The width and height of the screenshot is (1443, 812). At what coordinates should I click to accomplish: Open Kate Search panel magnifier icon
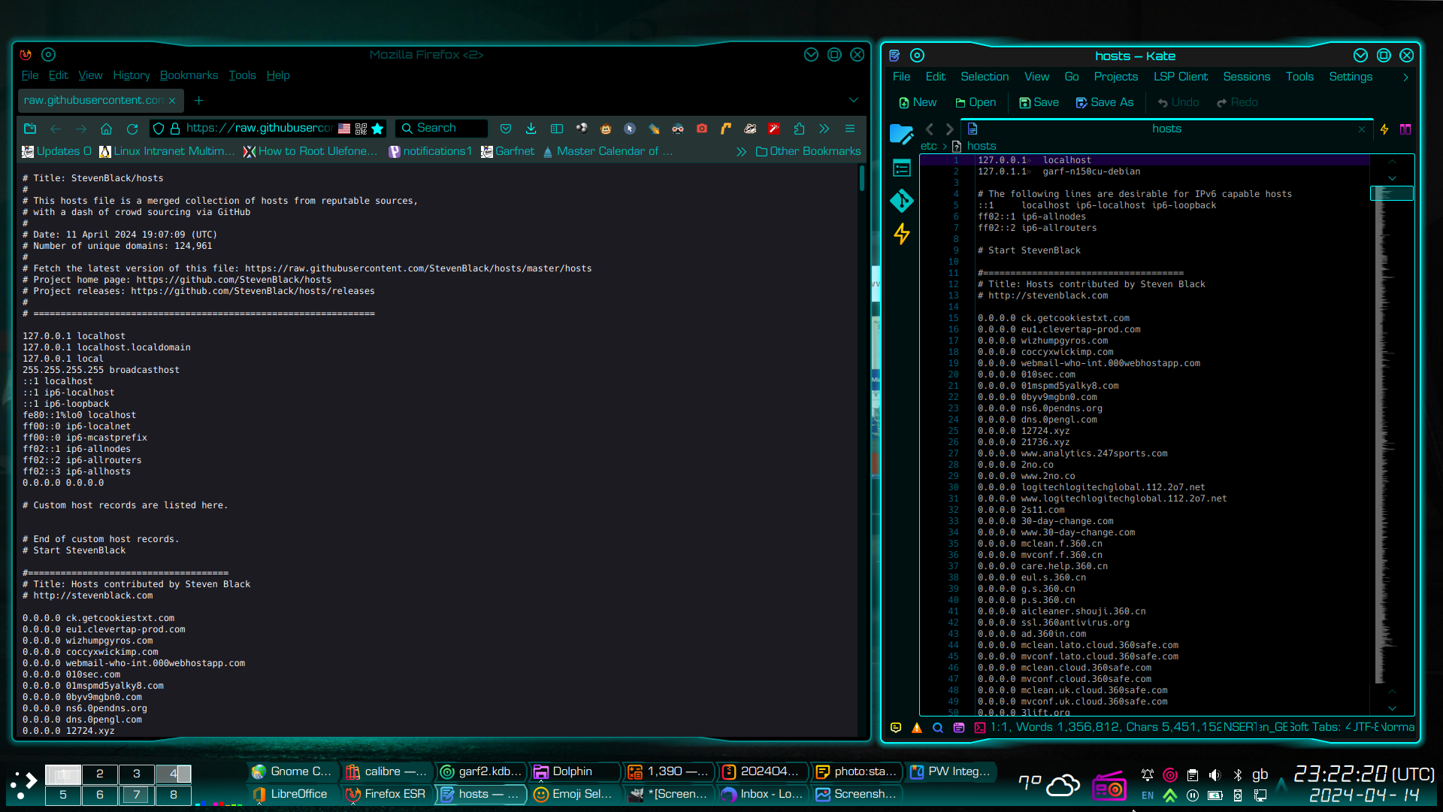tap(938, 727)
